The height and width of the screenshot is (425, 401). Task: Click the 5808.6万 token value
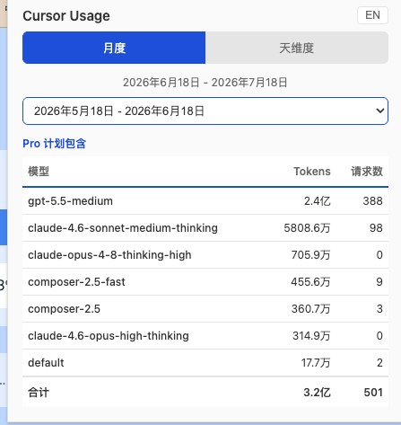(307, 228)
